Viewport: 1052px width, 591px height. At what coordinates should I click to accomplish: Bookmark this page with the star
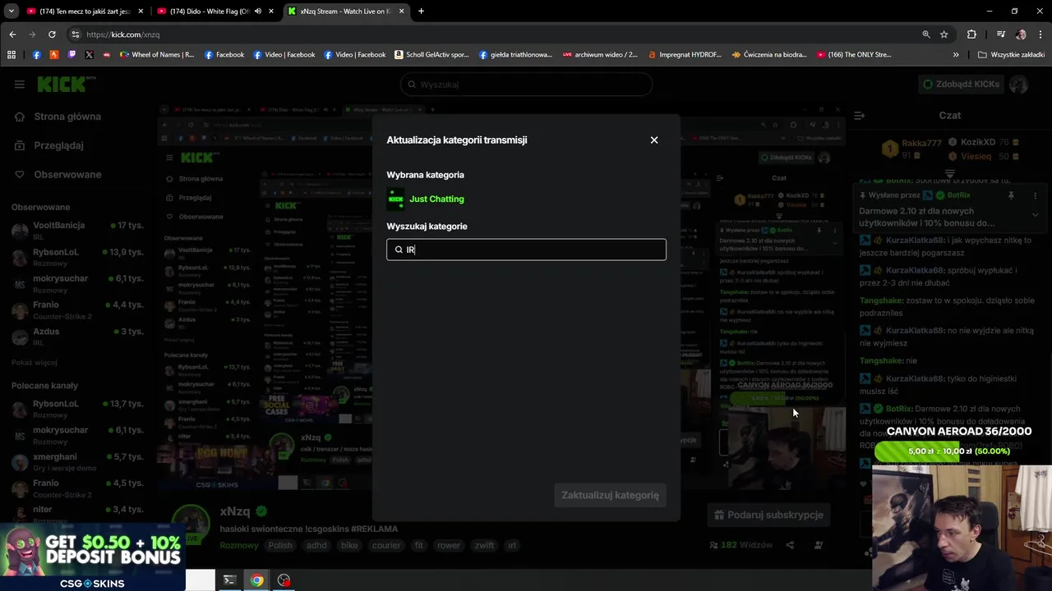944,34
